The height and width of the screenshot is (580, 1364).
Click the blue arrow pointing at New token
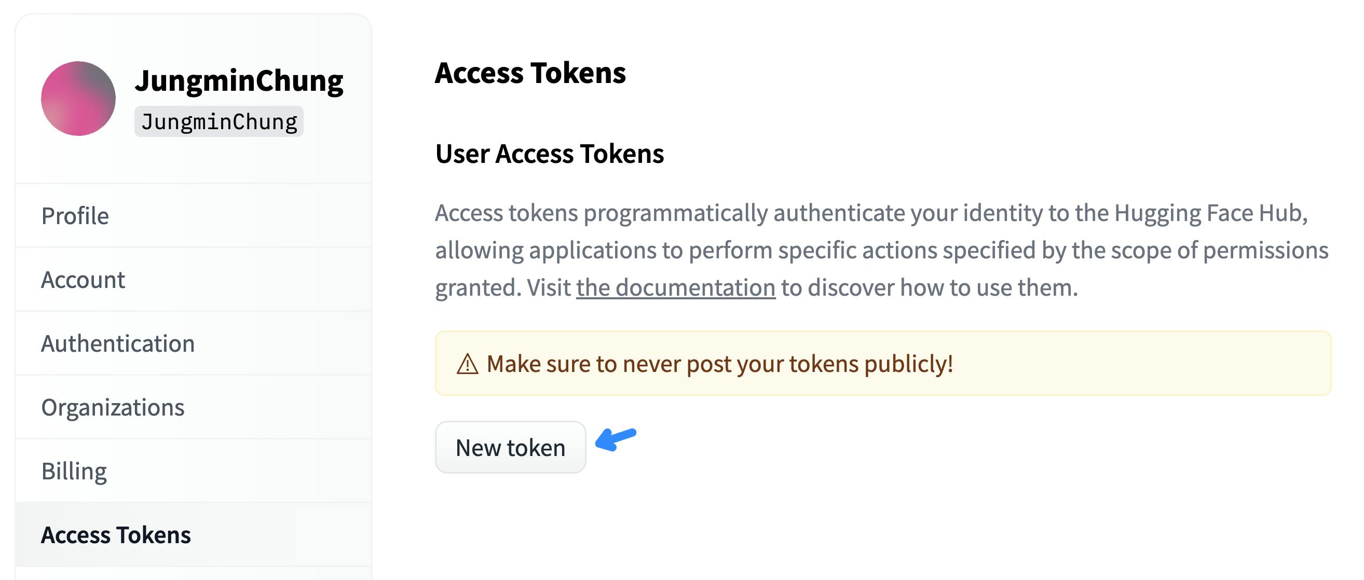click(615, 439)
